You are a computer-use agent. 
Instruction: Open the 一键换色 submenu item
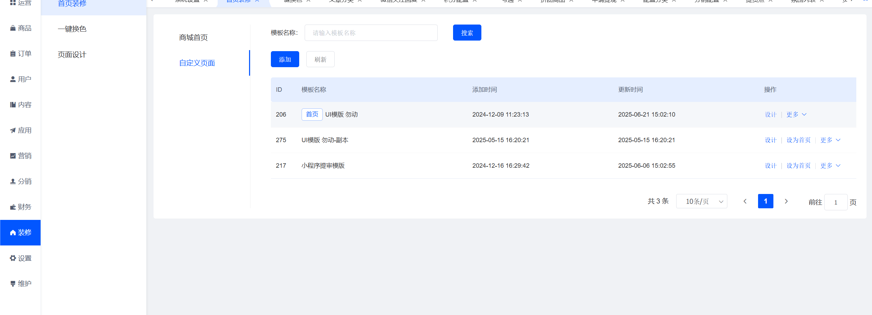[x=72, y=29]
